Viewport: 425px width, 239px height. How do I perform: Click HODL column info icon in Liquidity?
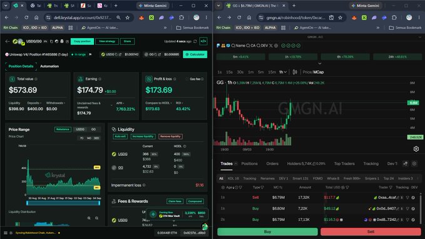(185, 146)
